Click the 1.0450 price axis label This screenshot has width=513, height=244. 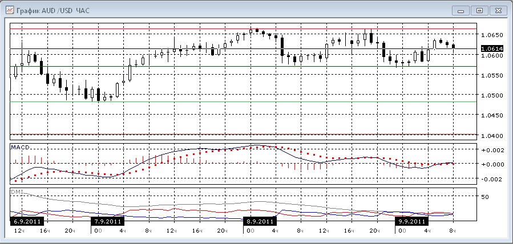click(491, 115)
